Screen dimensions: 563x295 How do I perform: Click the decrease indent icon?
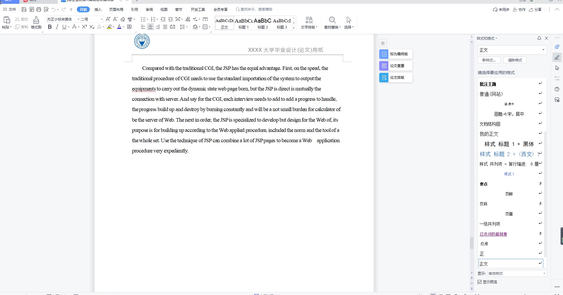[163, 19]
